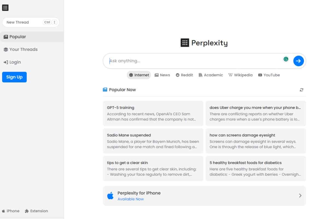Refresh Popular Now with reload icon

click(x=301, y=90)
